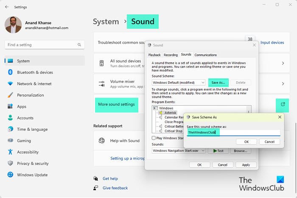Click the Test sound button
This screenshot has width=297, height=198.
click(x=218, y=151)
